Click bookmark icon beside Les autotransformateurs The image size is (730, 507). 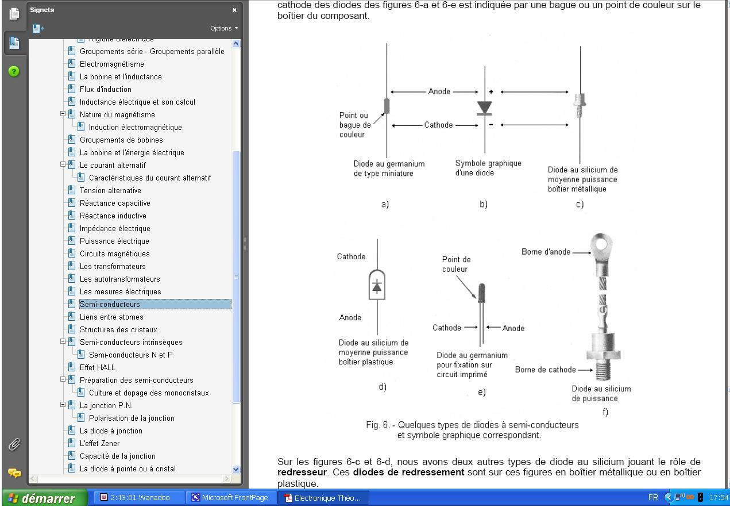coord(72,279)
